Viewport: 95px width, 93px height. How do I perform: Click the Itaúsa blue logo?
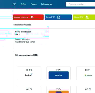pos(59,75)
